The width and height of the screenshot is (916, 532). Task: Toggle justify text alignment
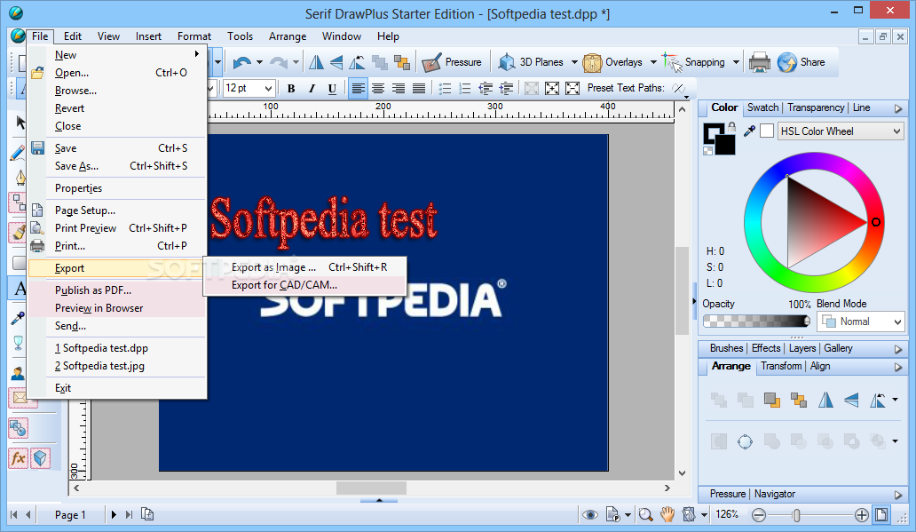pyautogui.click(x=419, y=88)
